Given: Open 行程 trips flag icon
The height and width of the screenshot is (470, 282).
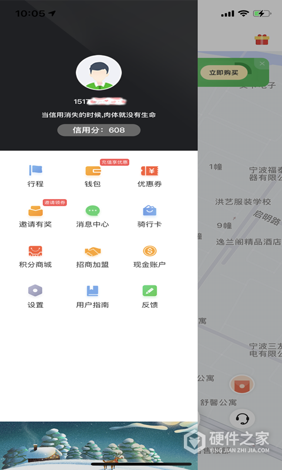Looking at the screenshot, I should (36, 170).
